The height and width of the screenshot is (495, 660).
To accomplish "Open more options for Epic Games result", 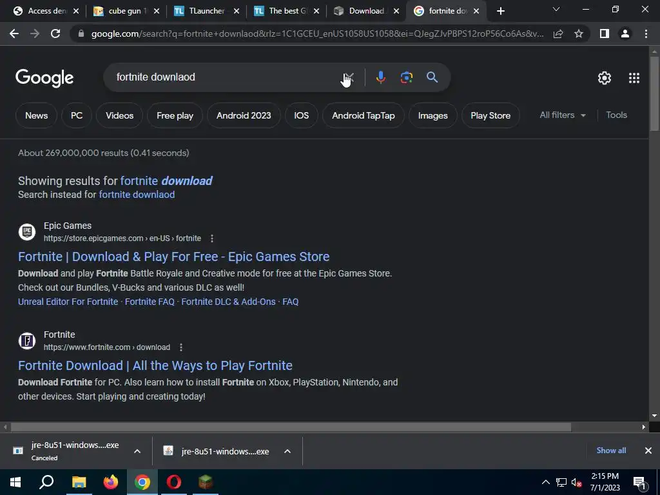I will [x=211, y=238].
